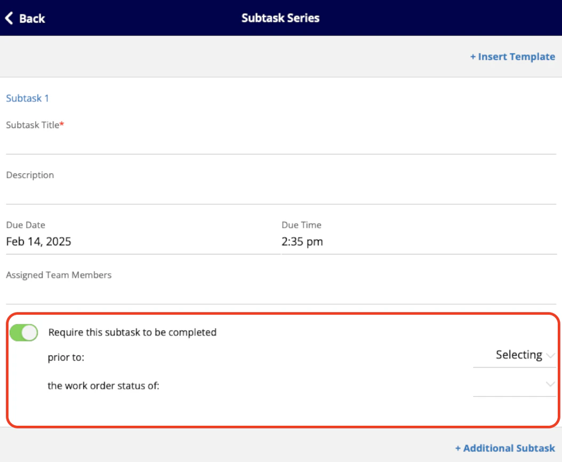Screen dimensions: 562x462
Task: Go back using the Back arrow
Action: tap(25, 18)
